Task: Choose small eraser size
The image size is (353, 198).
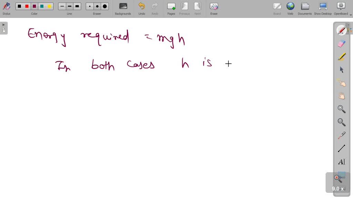Action: (x=90, y=6)
